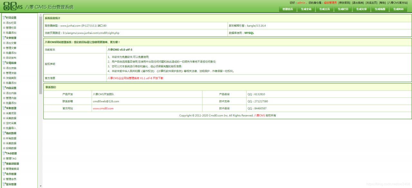Click the red 八零CMS footer link

pos(259,116)
